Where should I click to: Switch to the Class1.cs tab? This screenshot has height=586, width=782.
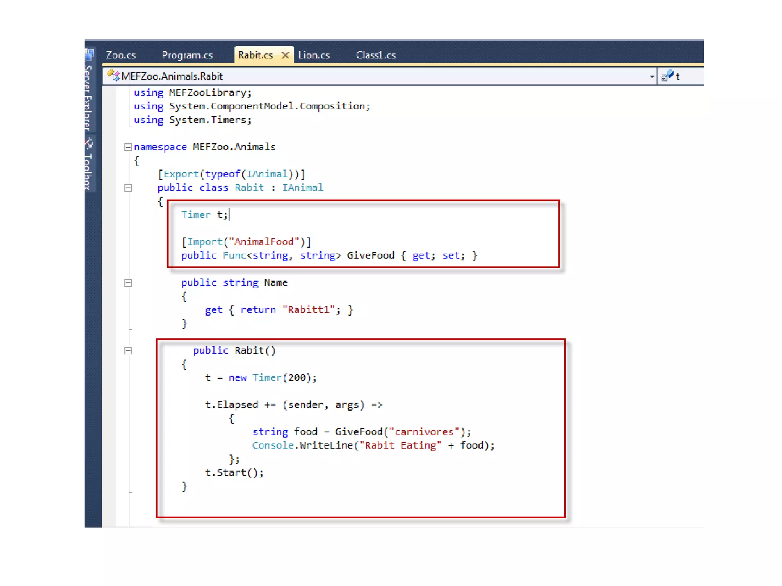click(375, 55)
